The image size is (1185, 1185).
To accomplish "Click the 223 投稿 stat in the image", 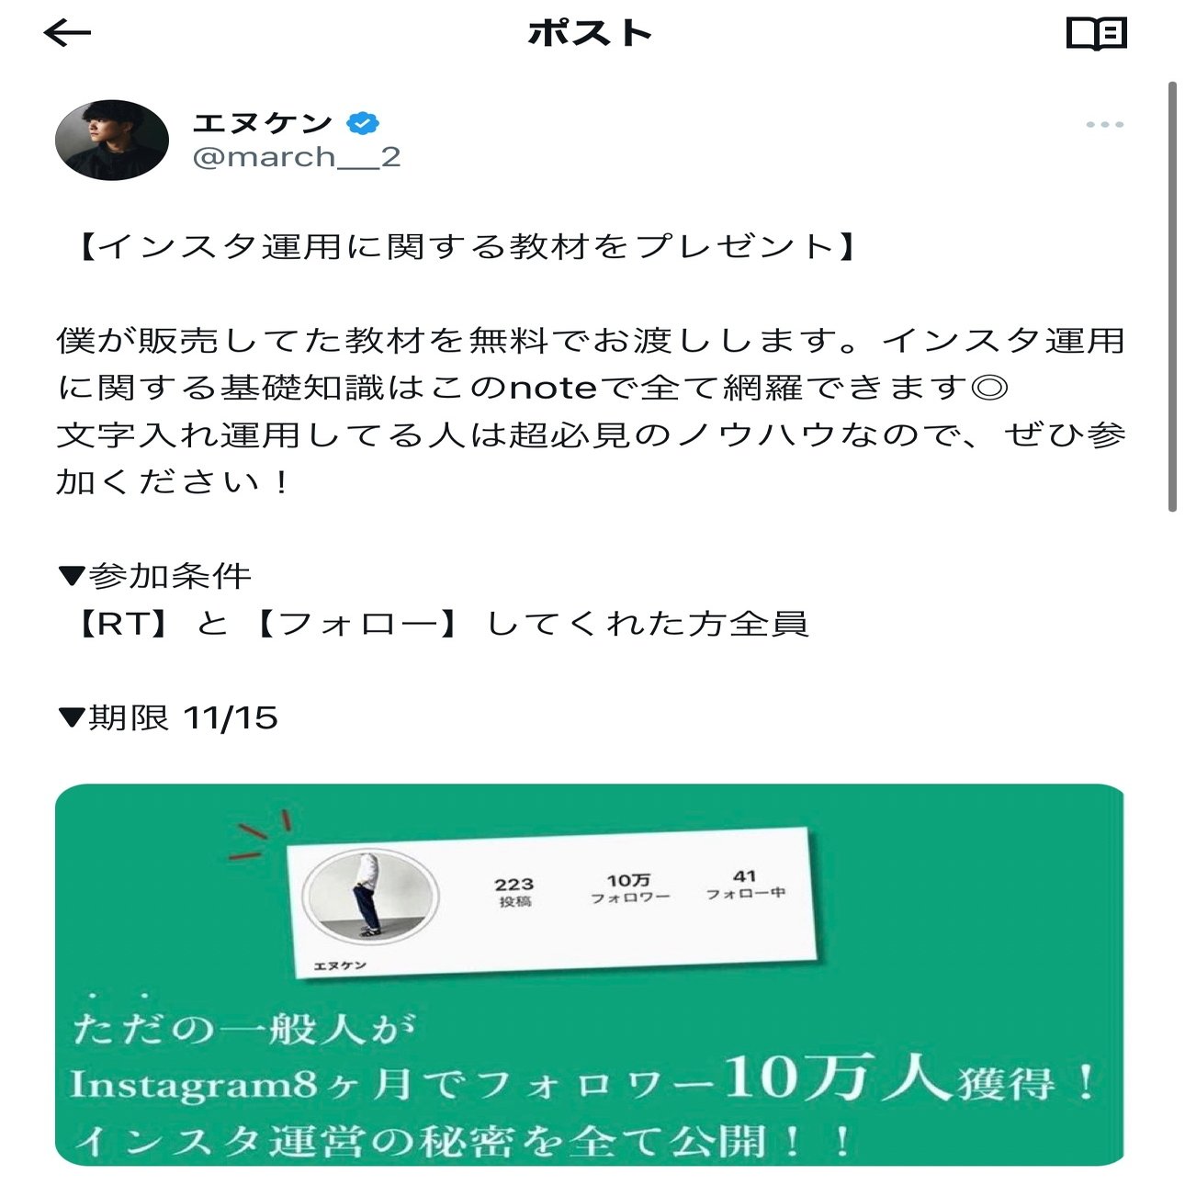I will point(514,892).
